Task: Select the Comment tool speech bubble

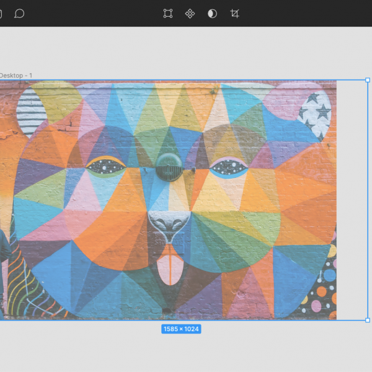Action: pos(19,13)
